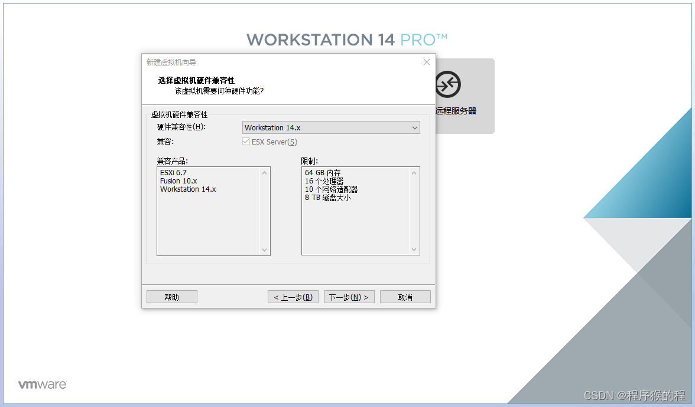Click the 远程服务器 connection icon
Image resolution: width=695 pixels, height=407 pixels.
point(447,84)
